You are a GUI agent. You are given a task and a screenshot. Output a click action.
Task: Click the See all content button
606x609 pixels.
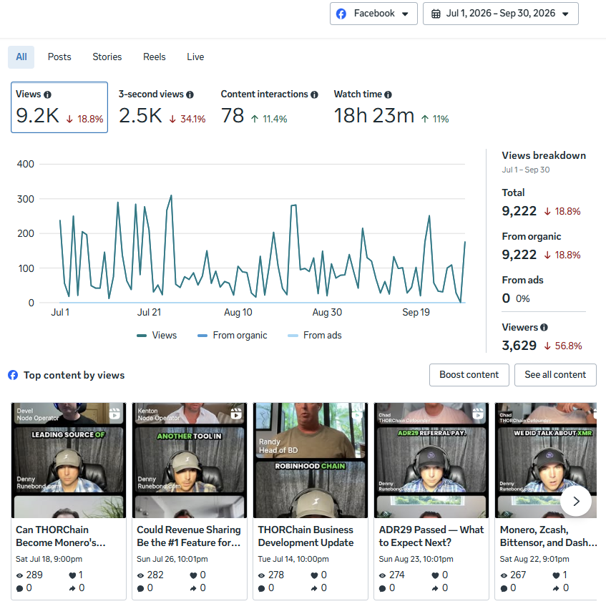555,375
